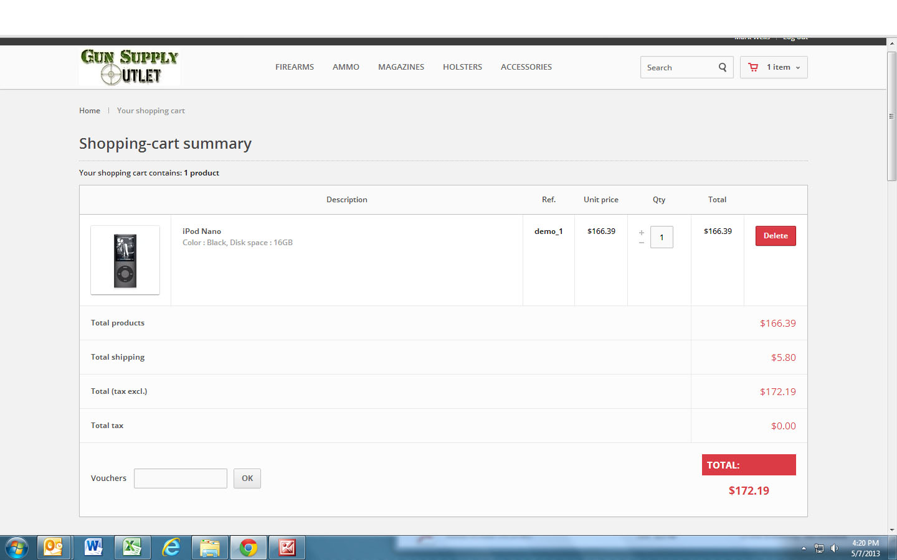This screenshot has height=560, width=897.
Task: Click the 'Unit price' column header
Action: pyautogui.click(x=601, y=200)
